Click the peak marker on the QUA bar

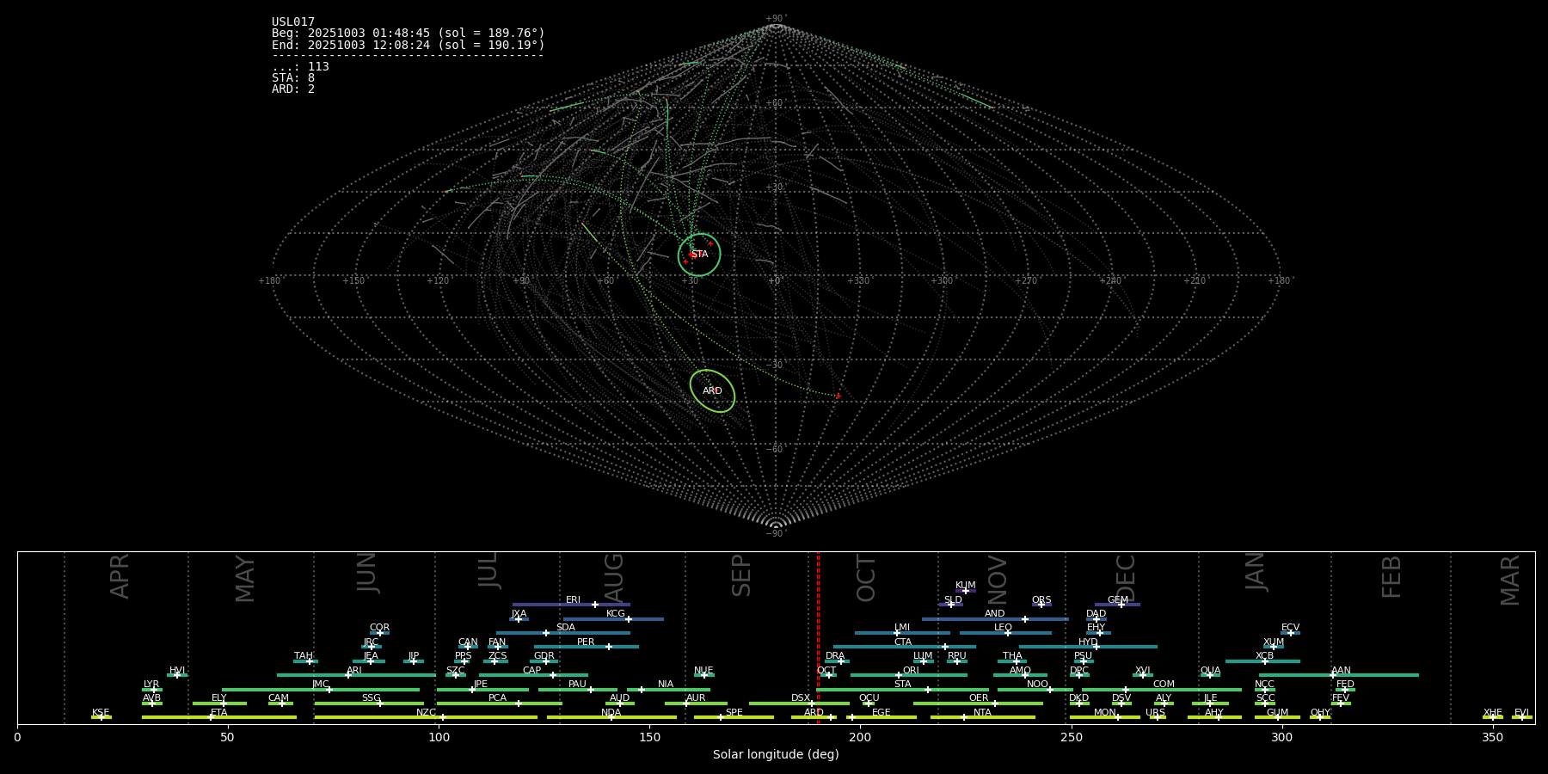1210,675
